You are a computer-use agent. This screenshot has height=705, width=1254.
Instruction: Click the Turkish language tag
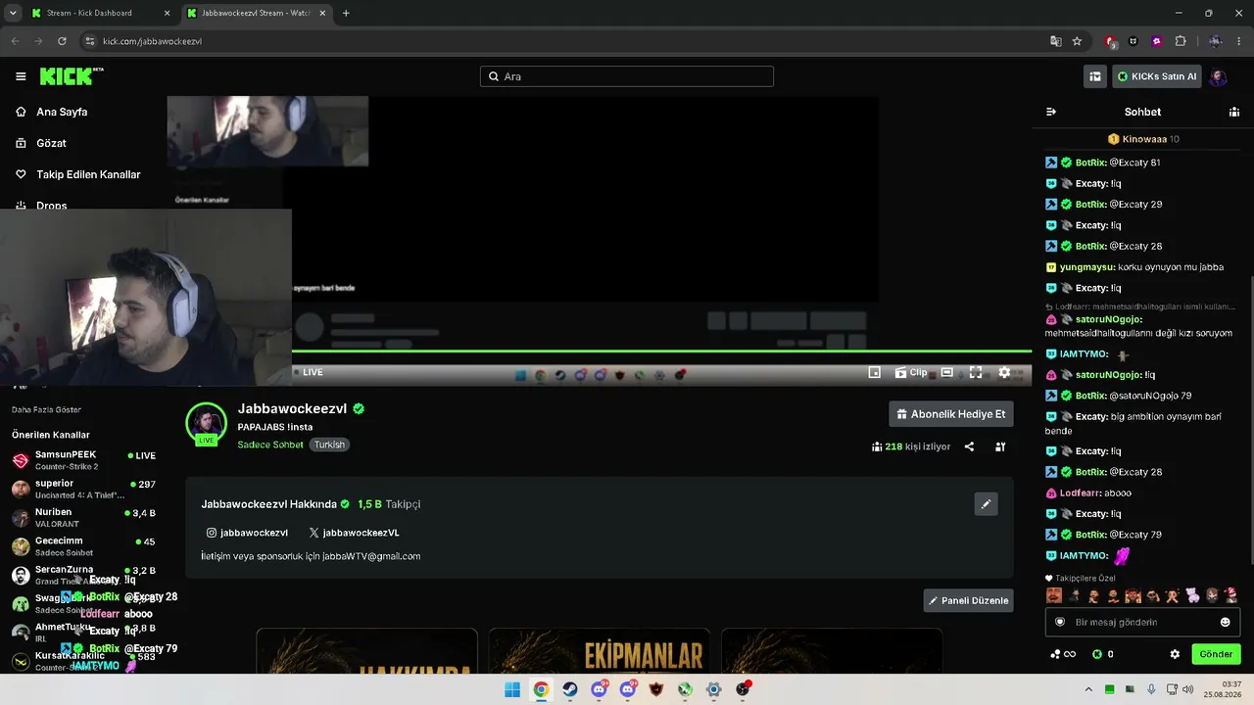pos(329,445)
